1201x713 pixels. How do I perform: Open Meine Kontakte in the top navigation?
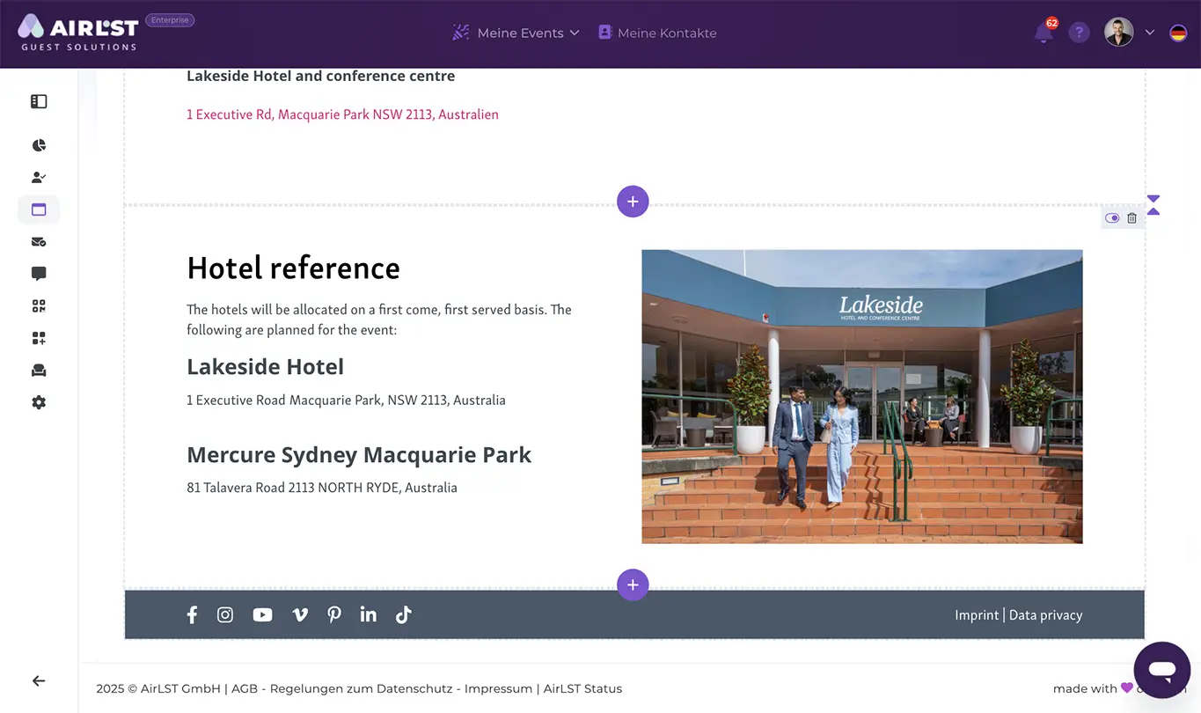pos(657,33)
